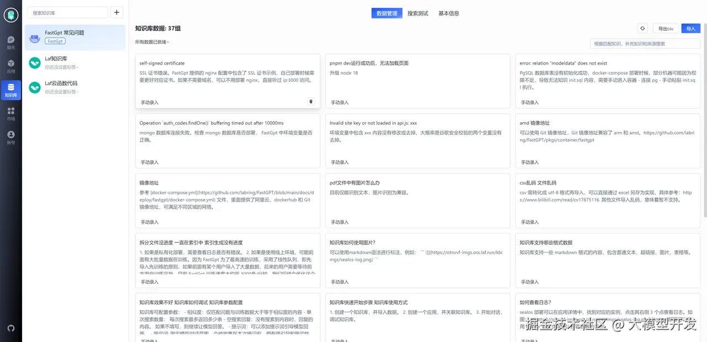
Task: Open the 聊天 chat sidebar icon
Action: coord(11,43)
